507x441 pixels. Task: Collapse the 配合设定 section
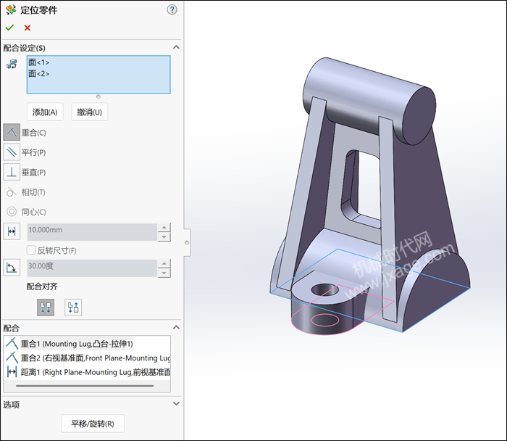175,48
